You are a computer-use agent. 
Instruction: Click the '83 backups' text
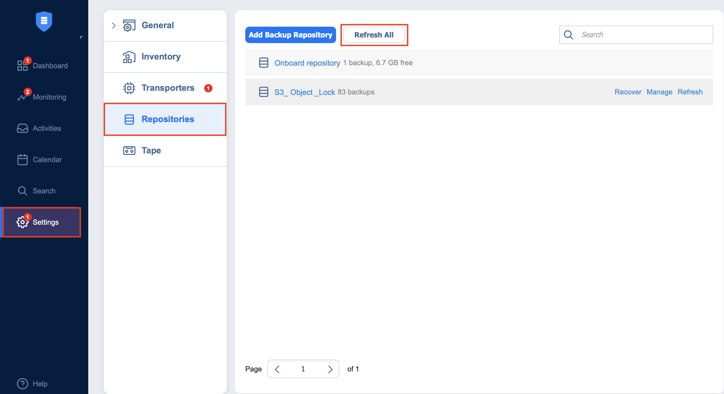tap(356, 92)
